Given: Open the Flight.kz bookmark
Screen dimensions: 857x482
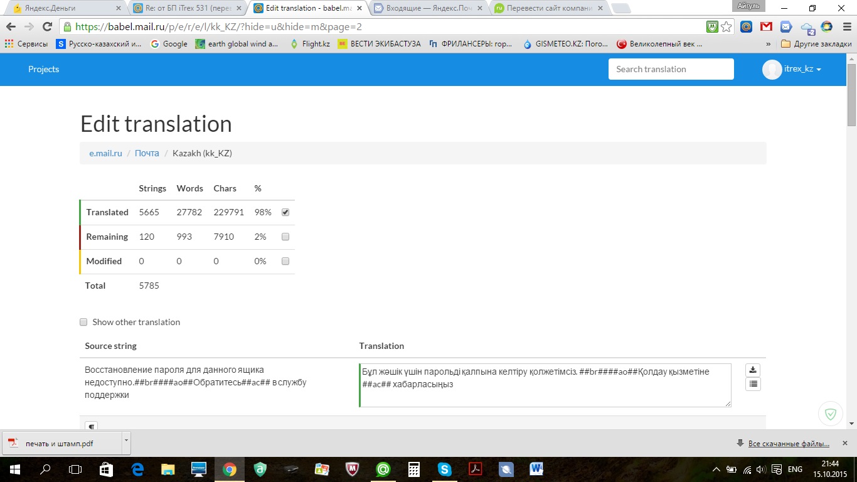Looking at the screenshot, I should pos(310,44).
